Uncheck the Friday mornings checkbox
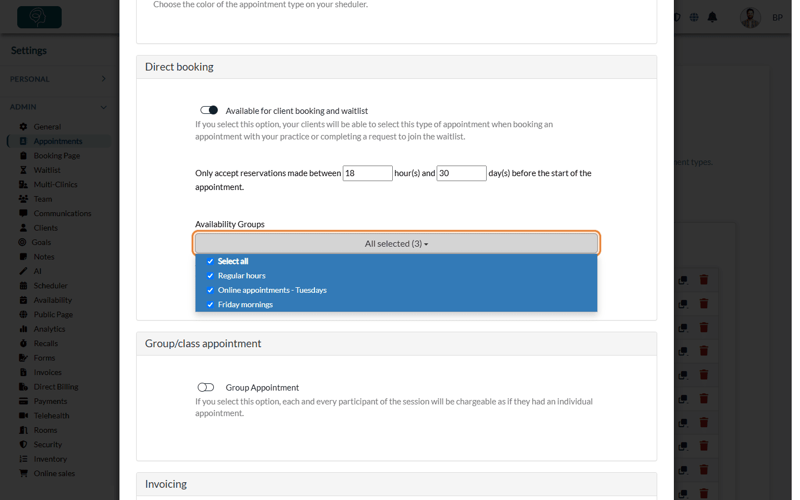 (210, 304)
